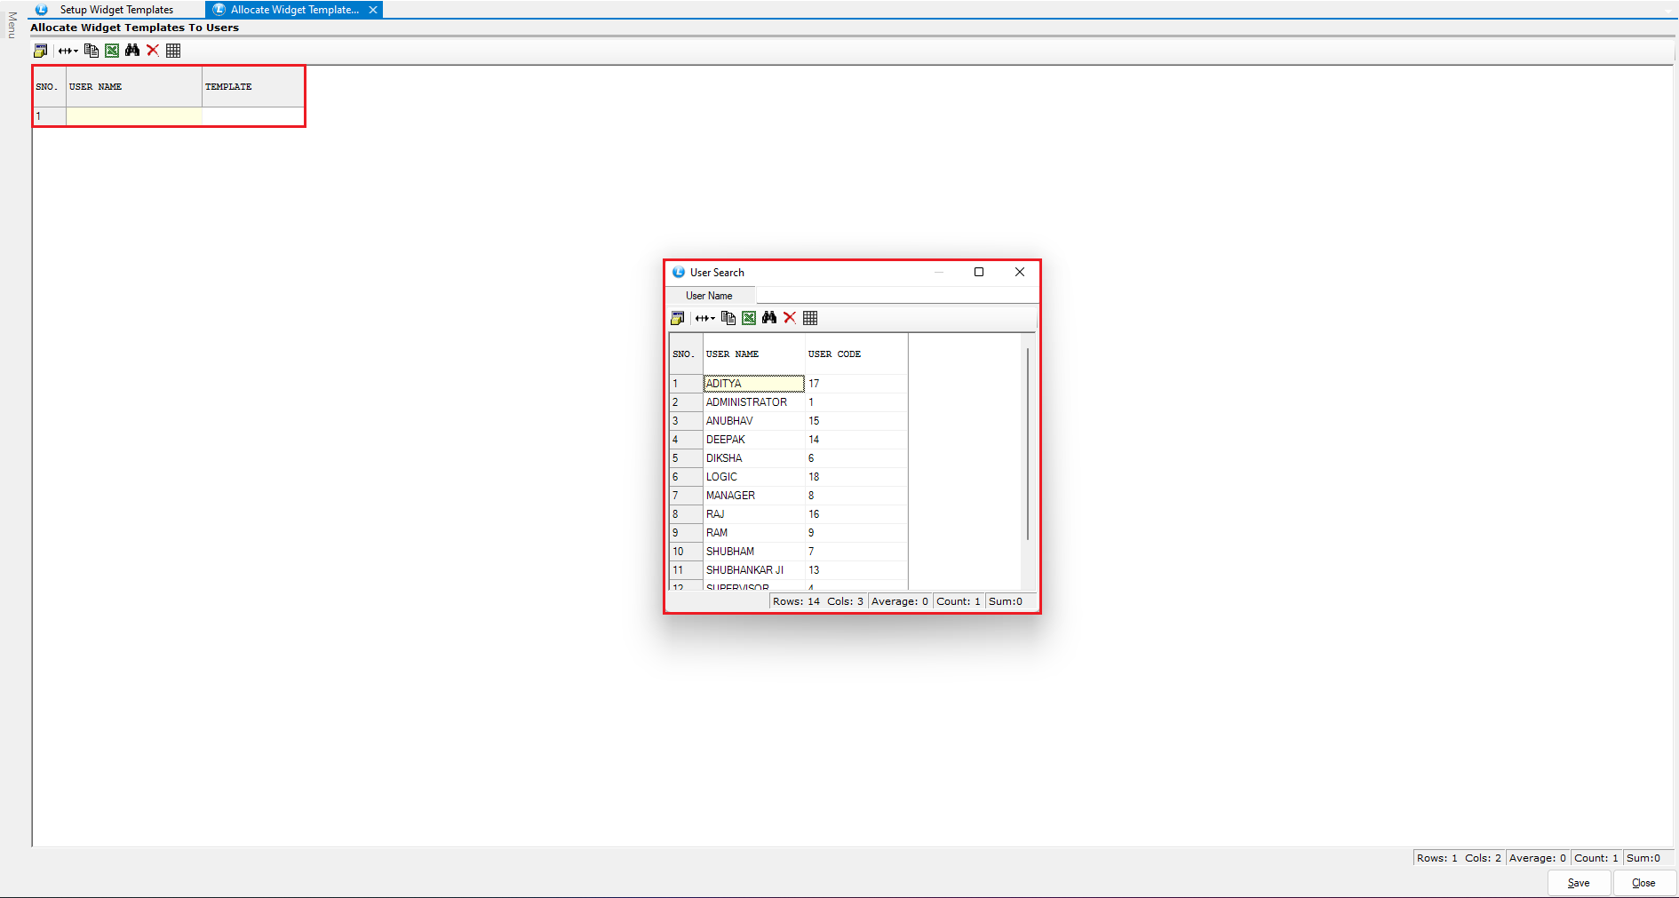Image resolution: width=1679 pixels, height=898 pixels.
Task: Click red X delete icon in main toolbar
Action: click(153, 51)
